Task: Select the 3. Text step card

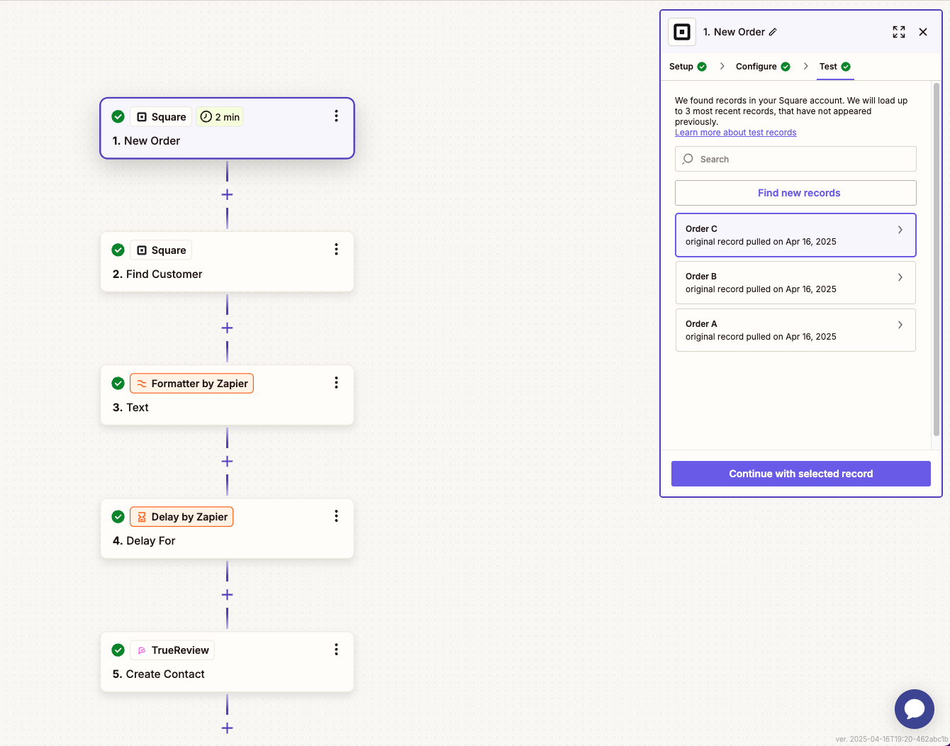Action: [227, 395]
